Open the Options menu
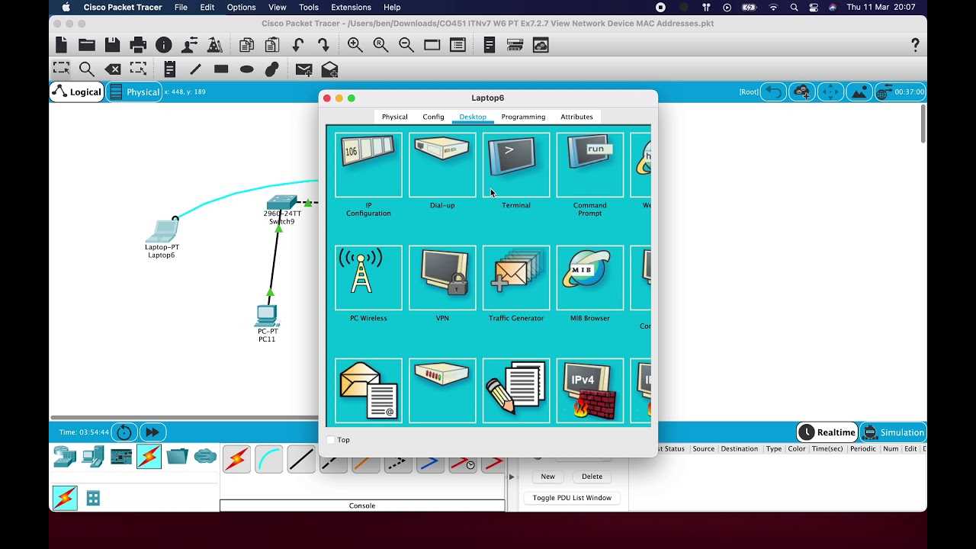This screenshot has height=549, width=976. [x=241, y=7]
